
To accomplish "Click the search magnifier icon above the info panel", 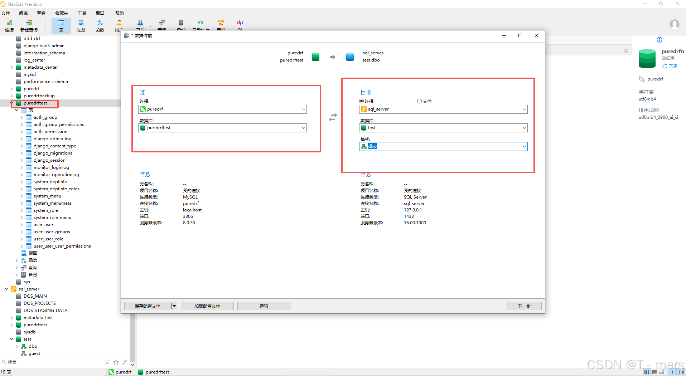I will (x=626, y=51).
